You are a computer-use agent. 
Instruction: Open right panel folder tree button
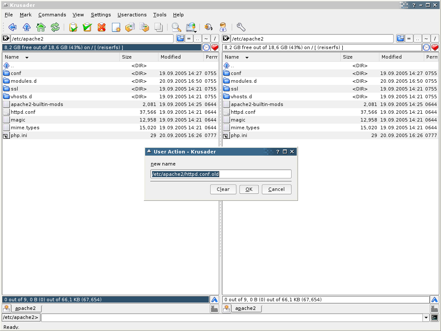tap(401, 38)
